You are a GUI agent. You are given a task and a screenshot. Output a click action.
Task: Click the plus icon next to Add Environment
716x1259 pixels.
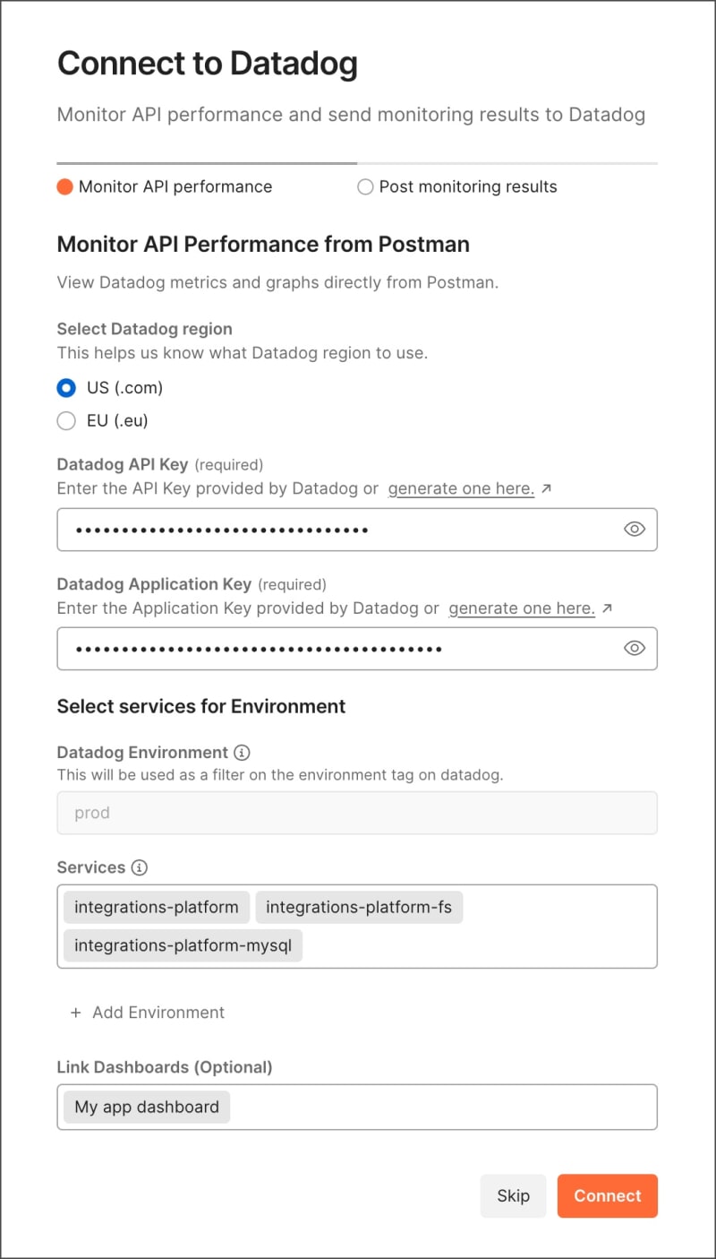point(75,1012)
